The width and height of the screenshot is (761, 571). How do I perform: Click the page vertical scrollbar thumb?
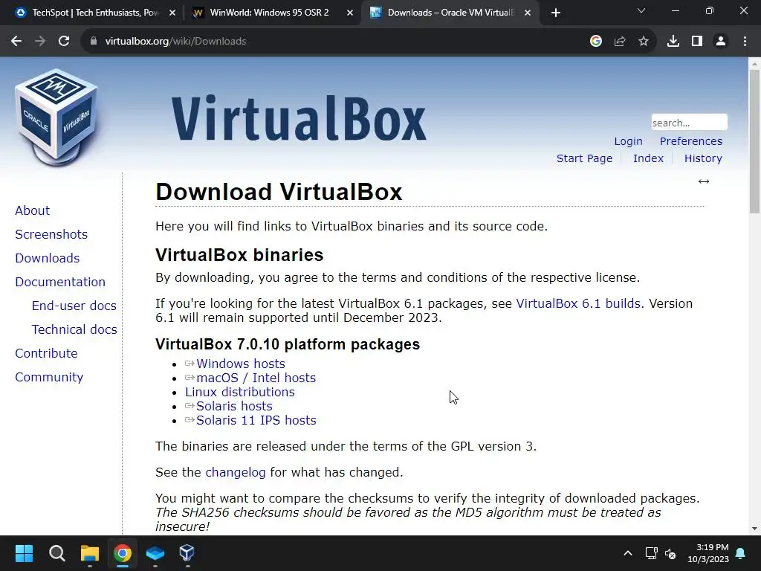754,141
